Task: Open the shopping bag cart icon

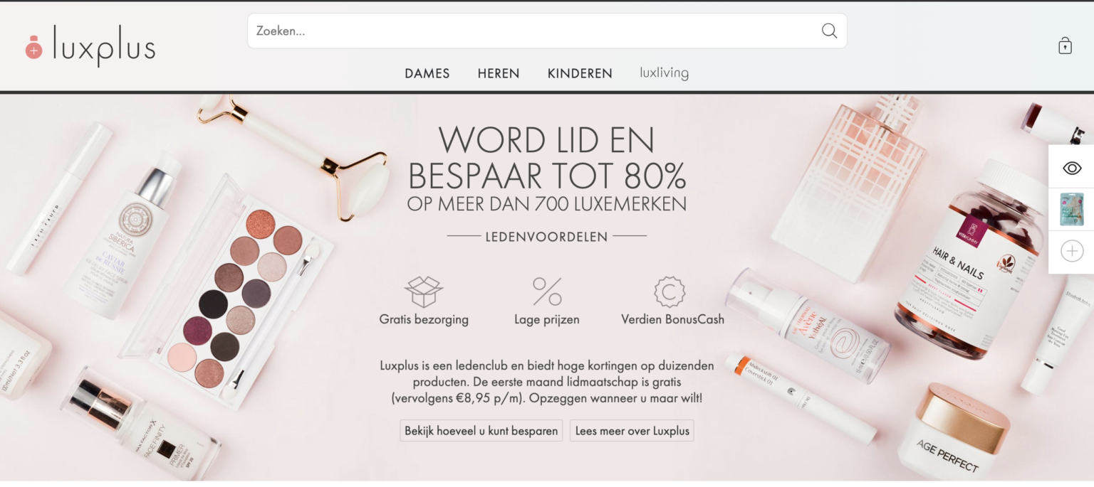Action: click(x=1065, y=46)
